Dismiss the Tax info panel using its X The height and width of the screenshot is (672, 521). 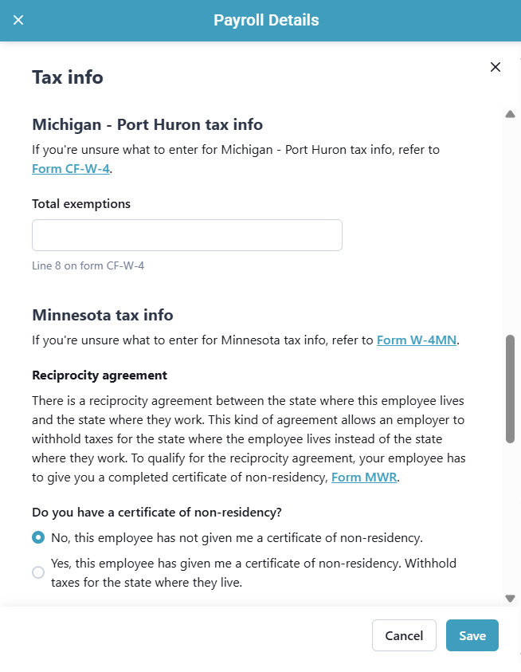point(496,67)
